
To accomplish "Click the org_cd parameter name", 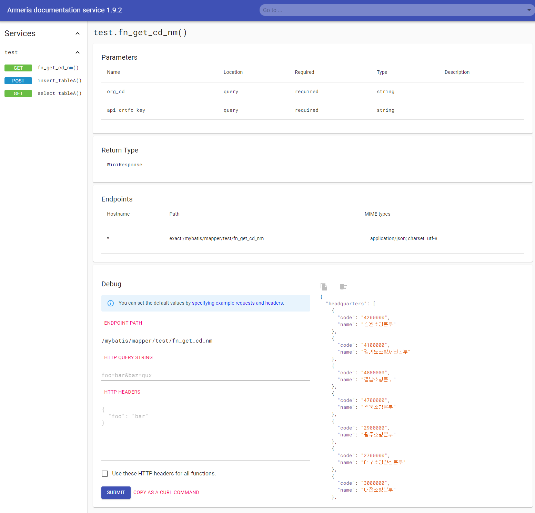I will [116, 92].
